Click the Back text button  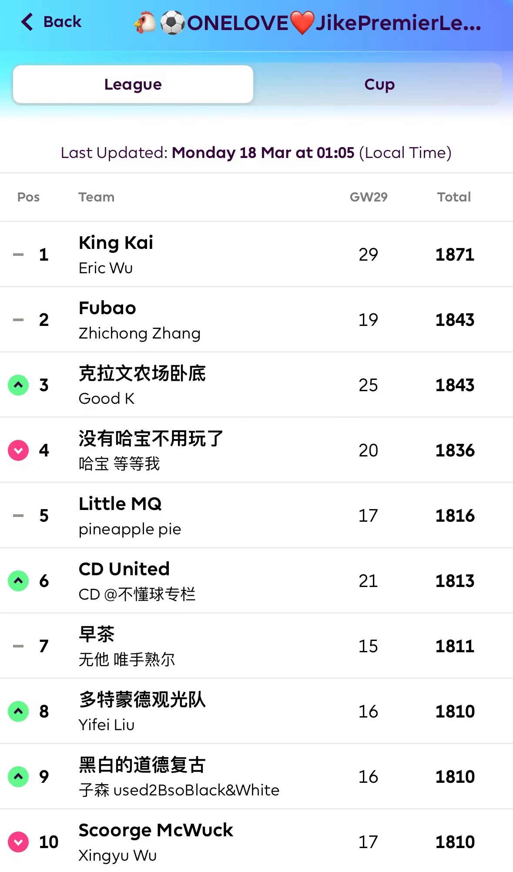62,22
